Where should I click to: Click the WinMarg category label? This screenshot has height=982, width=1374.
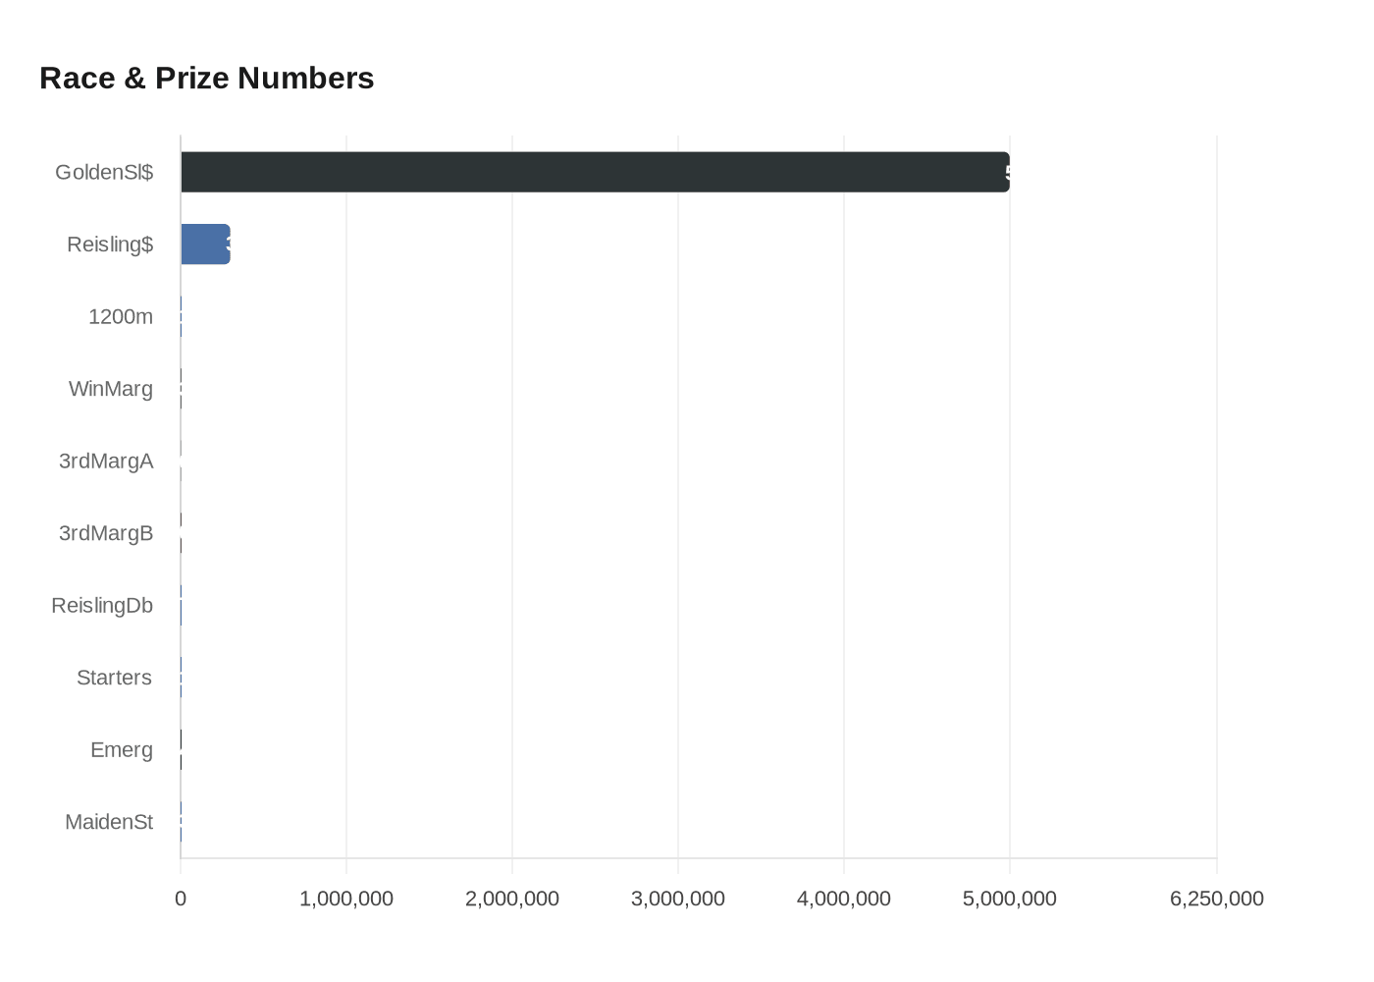point(111,389)
